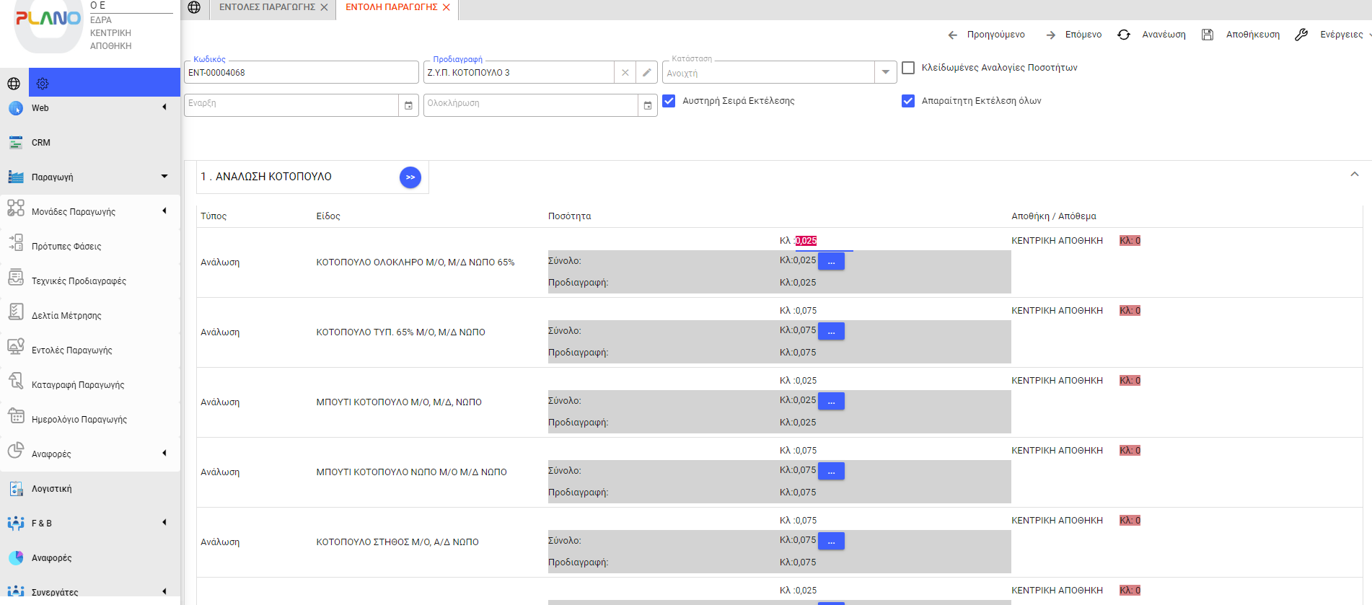Click the globe icon in sidebar header

tap(14, 84)
